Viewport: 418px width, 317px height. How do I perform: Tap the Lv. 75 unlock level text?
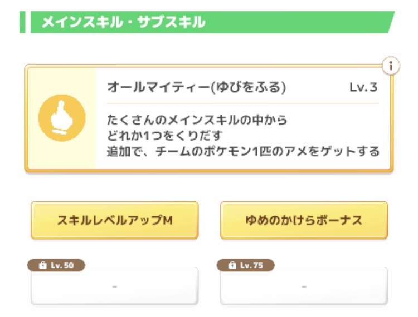point(251,266)
